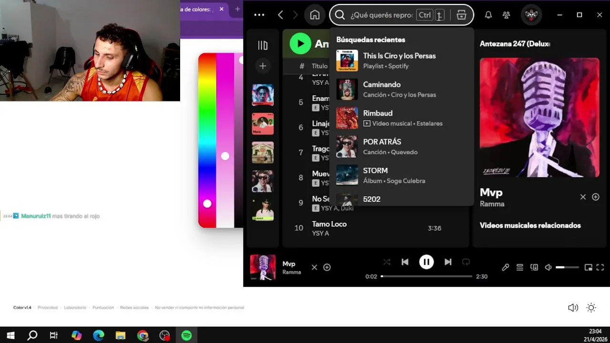Hide the track with X in player bar

pos(314,267)
